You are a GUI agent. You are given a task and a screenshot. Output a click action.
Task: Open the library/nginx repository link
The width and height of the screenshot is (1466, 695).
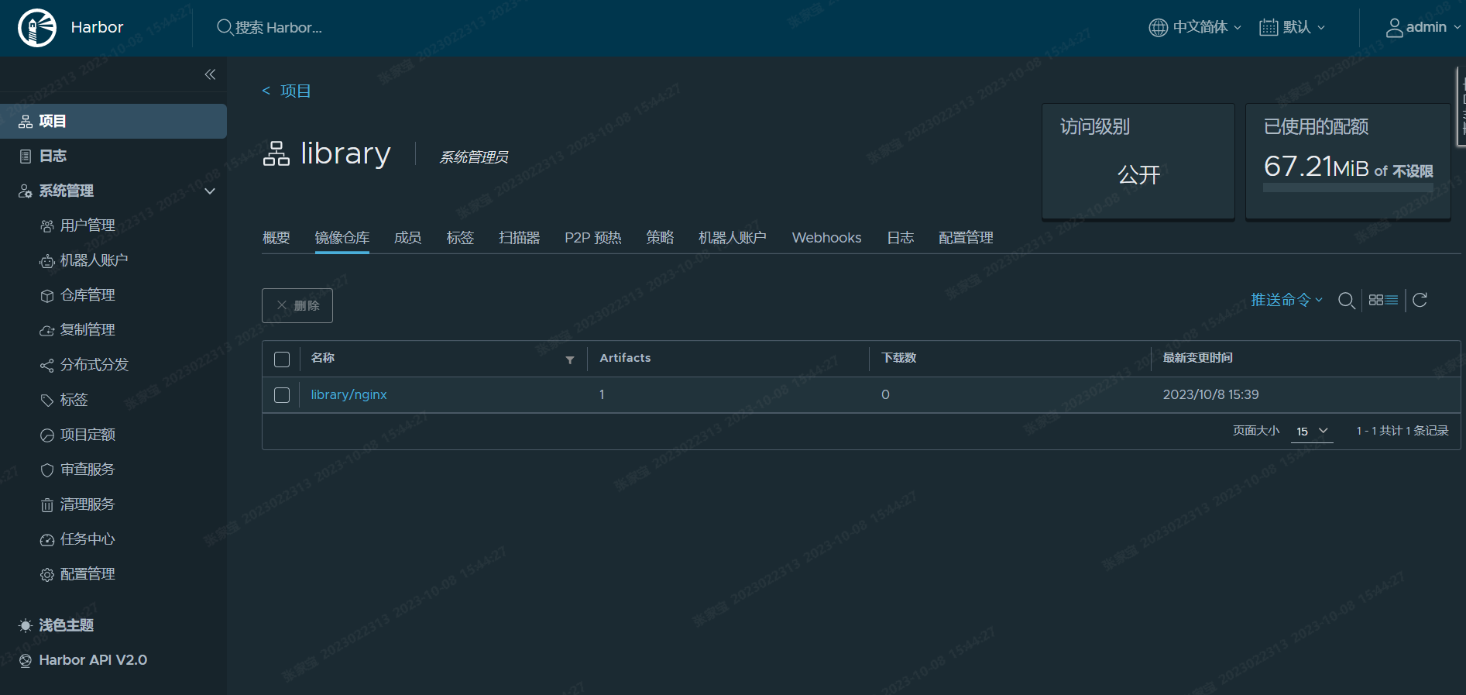coord(348,394)
